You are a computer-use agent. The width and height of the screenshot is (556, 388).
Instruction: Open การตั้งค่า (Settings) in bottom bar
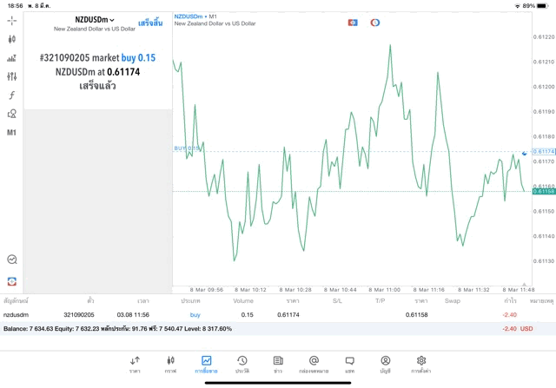coord(421,365)
